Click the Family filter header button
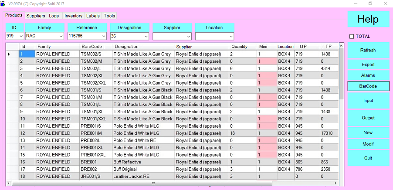393x190 pixels. tap(44, 27)
